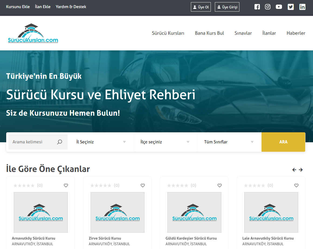Open Arnavutköy Sürücü Kursu thumbnail image
313x249 pixels.
tap(41, 212)
